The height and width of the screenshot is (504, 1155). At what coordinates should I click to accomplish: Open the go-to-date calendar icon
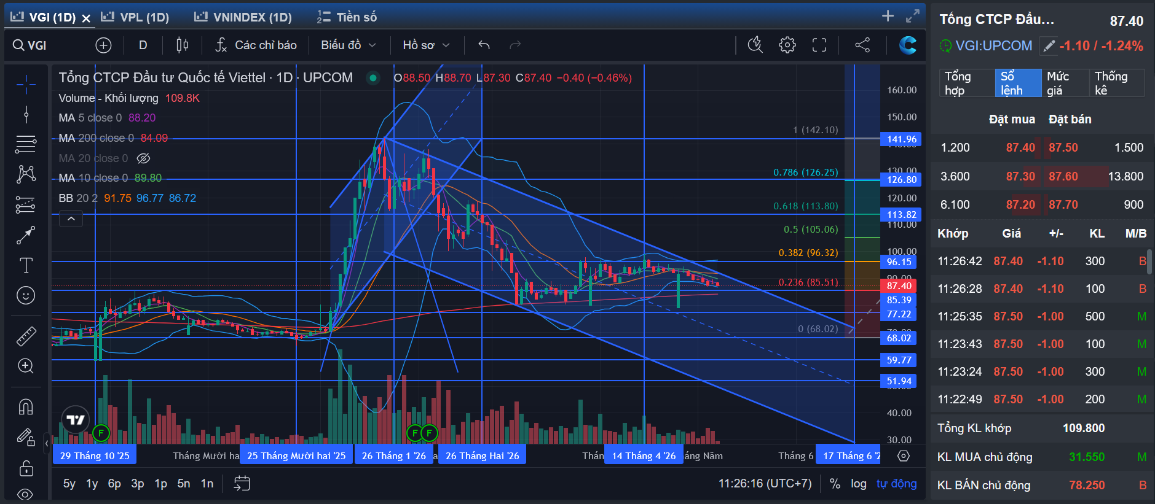click(242, 484)
